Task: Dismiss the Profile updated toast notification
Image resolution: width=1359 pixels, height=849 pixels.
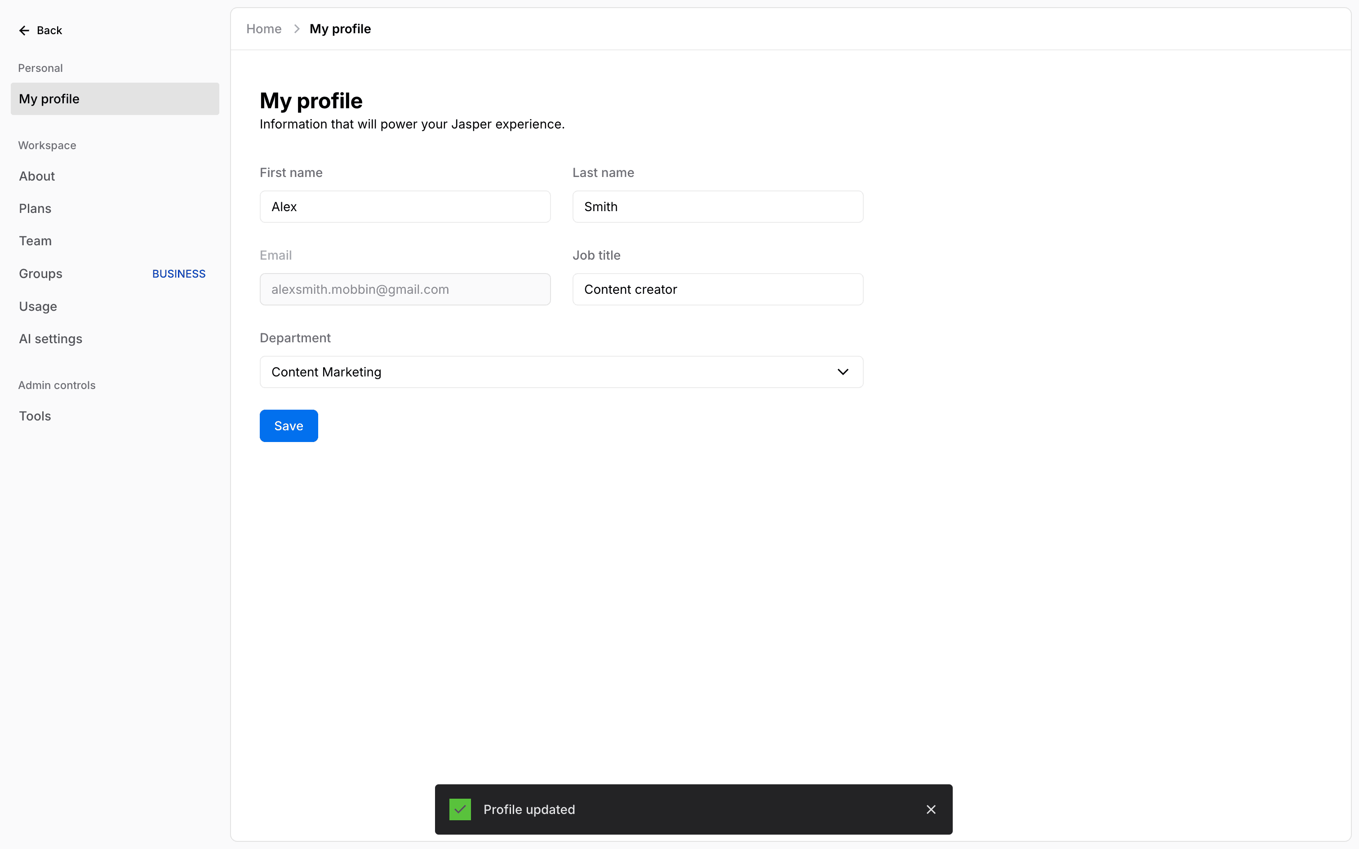Action: pos(931,809)
